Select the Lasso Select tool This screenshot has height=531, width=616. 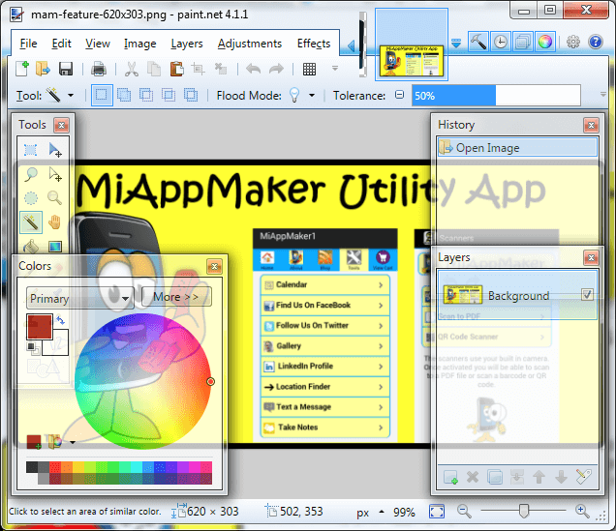pos(31,174)
